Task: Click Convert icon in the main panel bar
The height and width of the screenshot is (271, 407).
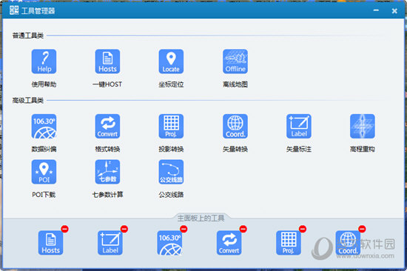Action: 229,243
